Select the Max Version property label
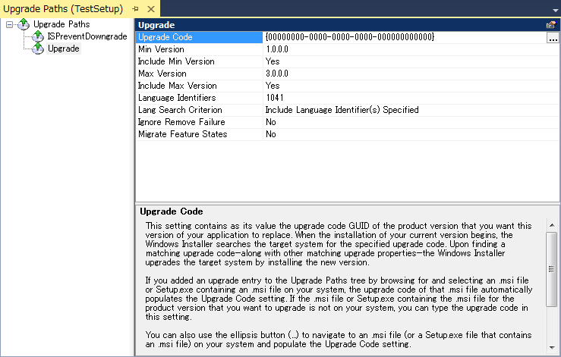The height and width of the screenshot is (357, 561). click(x=162, y=74)
